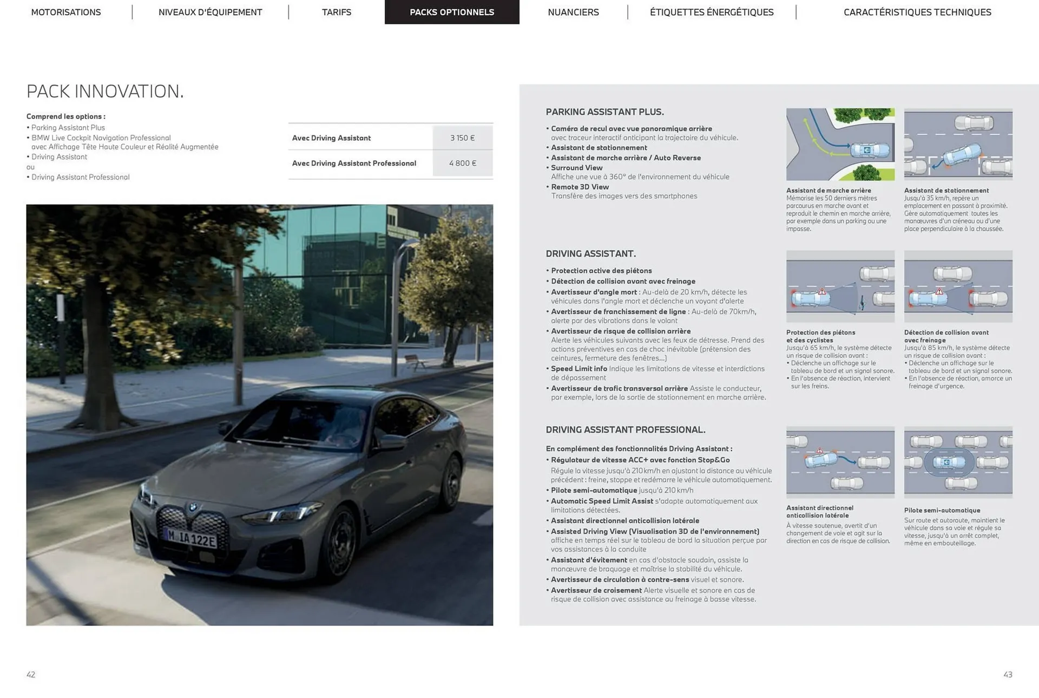
Task: Collapse the DRIVING ASSISTANT PROFESSIONAL section
Action: pyautogui.click(x=625, y=429)
